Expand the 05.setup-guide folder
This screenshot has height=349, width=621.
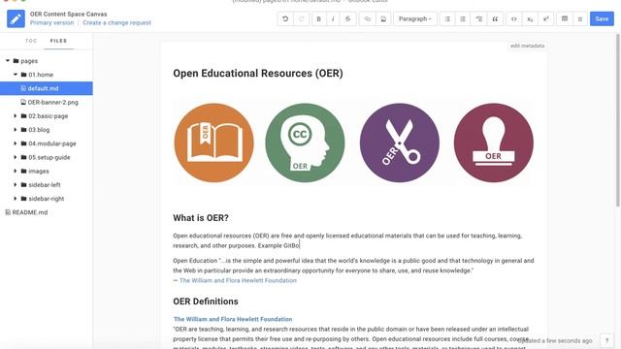click(16, 157)
